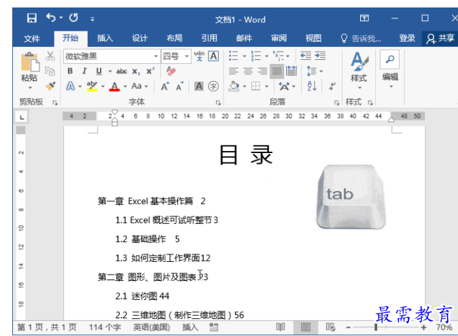
Task: Click the enclosed character 字 icon
Action: (213, 86)
